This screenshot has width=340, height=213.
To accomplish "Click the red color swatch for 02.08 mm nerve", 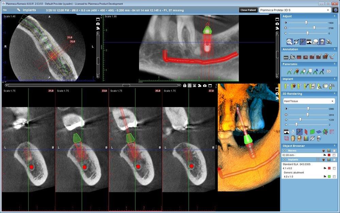I will point(329,155).
